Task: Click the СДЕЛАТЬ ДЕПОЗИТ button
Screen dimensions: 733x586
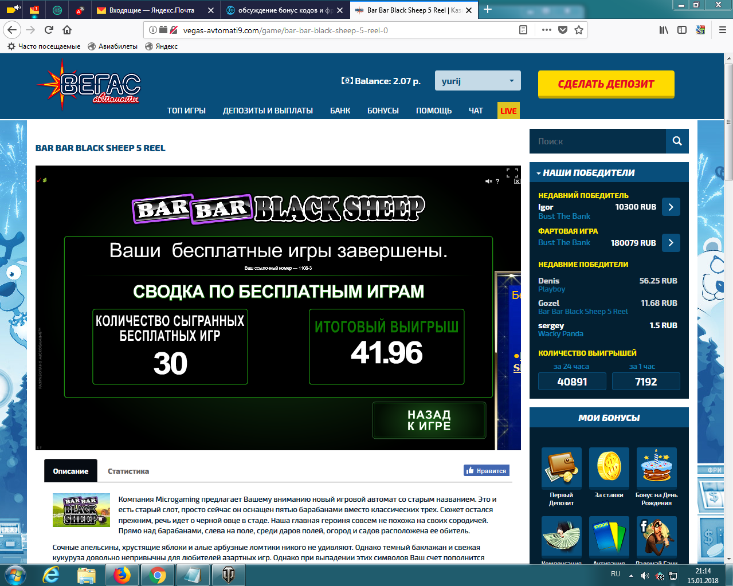Action: [x=606, y=84]
